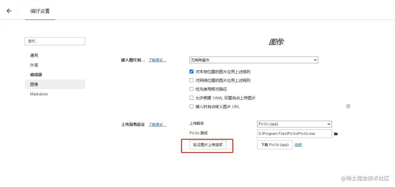Open the 说明 link
395x187 pixels.
pos(298,145)
